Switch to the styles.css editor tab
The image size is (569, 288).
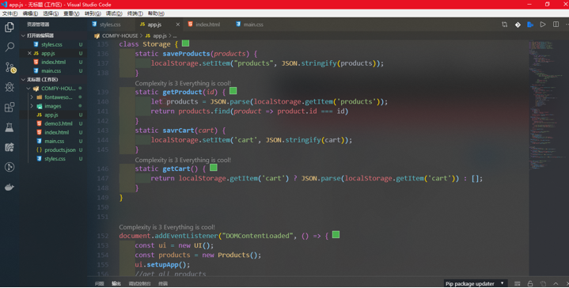pyautogui.click(x=111, y=25)
